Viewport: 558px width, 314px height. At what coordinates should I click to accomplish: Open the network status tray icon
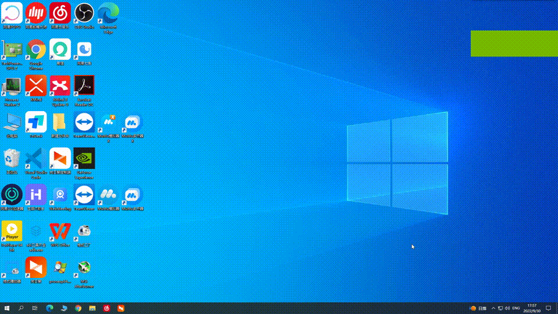[x=500, y=308]
